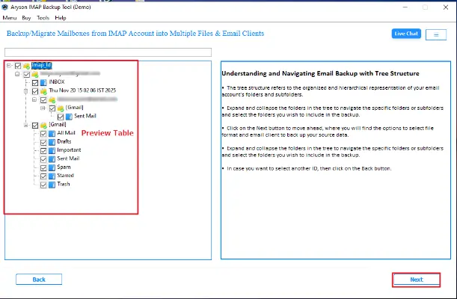Uncheck the Drafts checkbox
This screenshot has width=457, height=299.
(x=43, y=142)
